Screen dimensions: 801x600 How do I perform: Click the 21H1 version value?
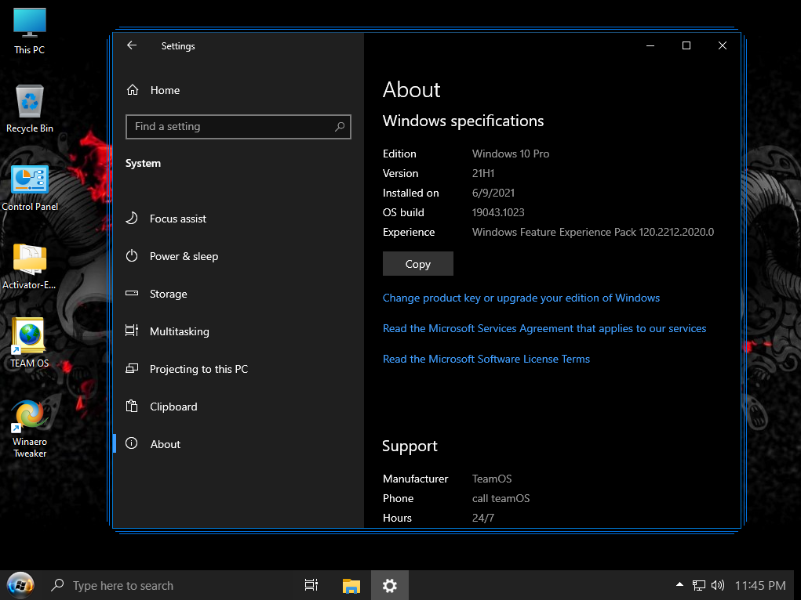click(x=483, y=173)
